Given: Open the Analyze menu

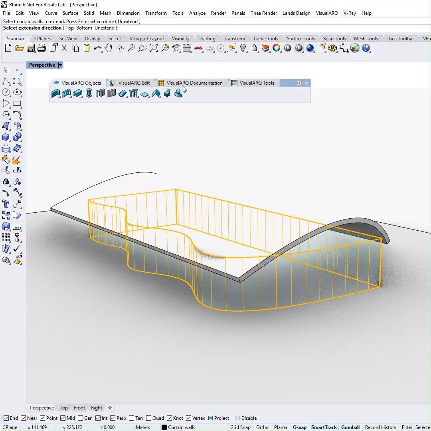Looking at the screenshot, I should pos(197,13).
